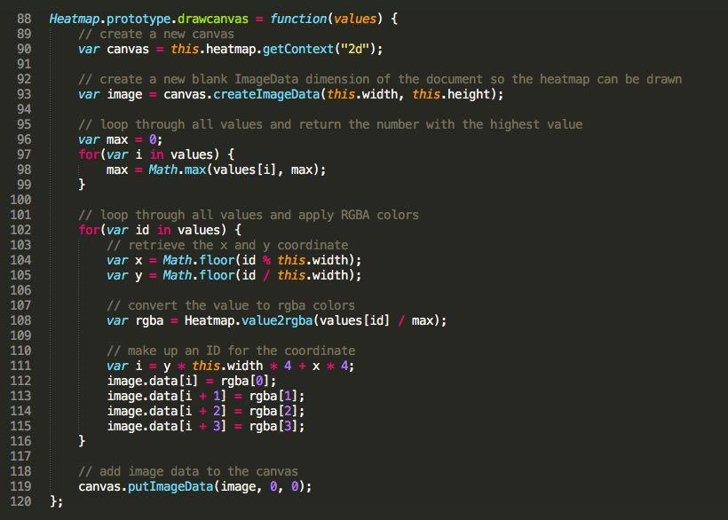Click 'rgba[0]' on line 112

(x=245, y=381)
